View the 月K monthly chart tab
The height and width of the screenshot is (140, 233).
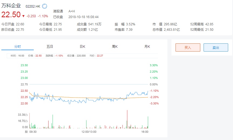point(147,47)
